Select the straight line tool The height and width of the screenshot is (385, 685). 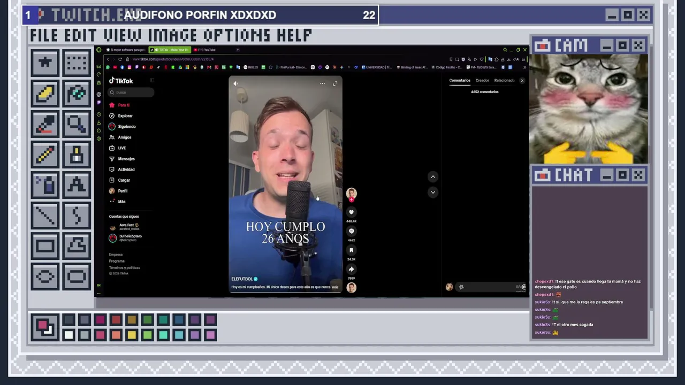[45, 216]
